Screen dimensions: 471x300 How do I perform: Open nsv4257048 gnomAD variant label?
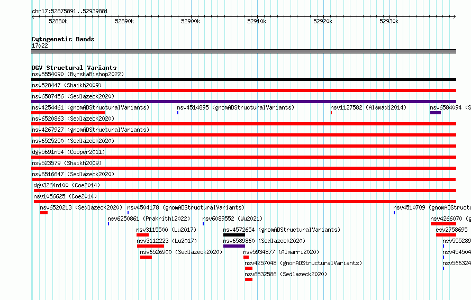pyautogui.click(x=303, y=263)
